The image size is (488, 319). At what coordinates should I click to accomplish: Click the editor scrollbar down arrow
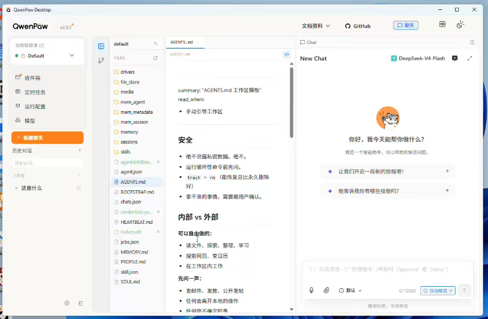(291, 309)
